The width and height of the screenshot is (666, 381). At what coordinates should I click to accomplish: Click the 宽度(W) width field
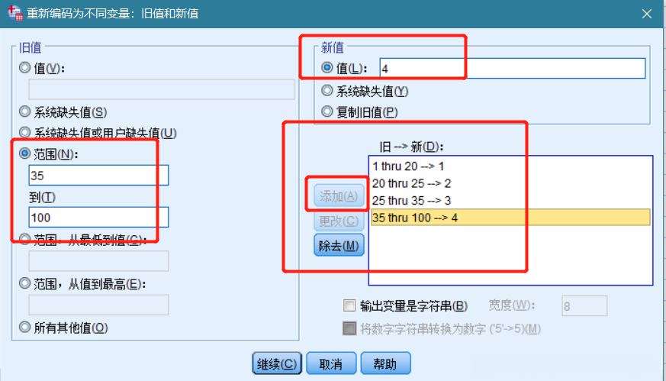tap(584, 305)
